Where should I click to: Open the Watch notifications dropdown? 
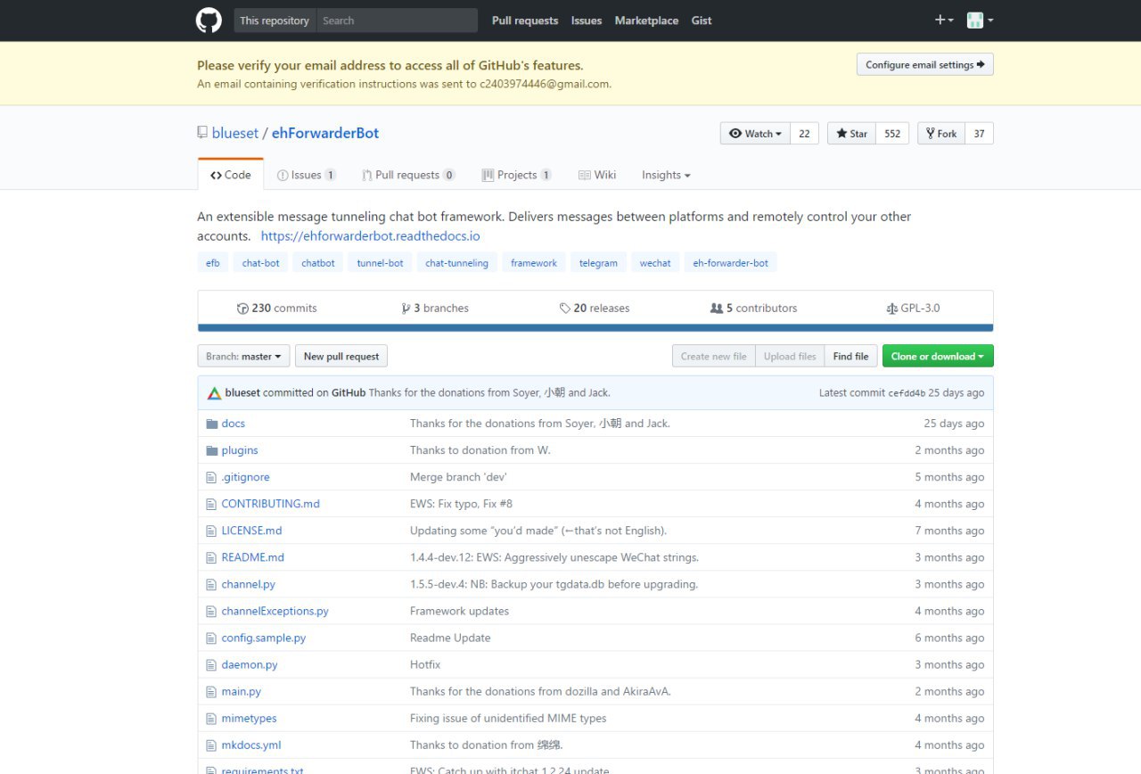click(755, 134)
